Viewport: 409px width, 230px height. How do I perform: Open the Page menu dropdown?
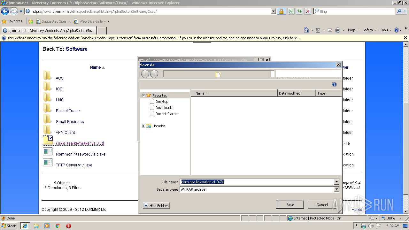(x=353, y=30)
